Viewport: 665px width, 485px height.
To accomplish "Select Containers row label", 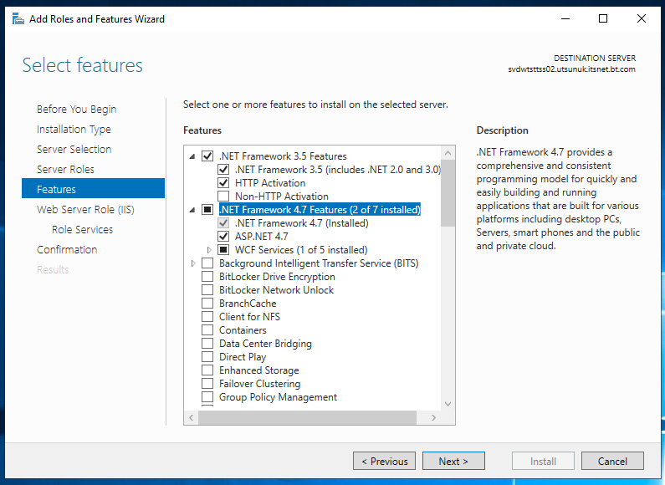I will (x=243, y=330).
